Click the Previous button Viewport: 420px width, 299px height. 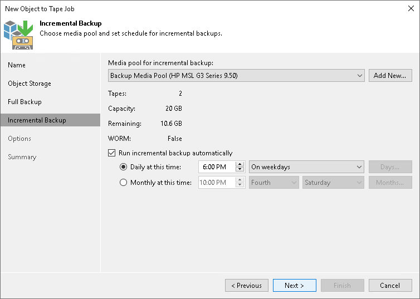coord(247,285)
